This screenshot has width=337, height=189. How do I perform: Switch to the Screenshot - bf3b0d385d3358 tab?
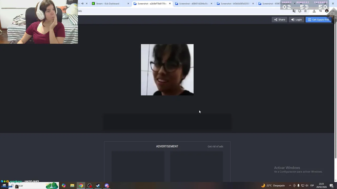tap(235, 4)
